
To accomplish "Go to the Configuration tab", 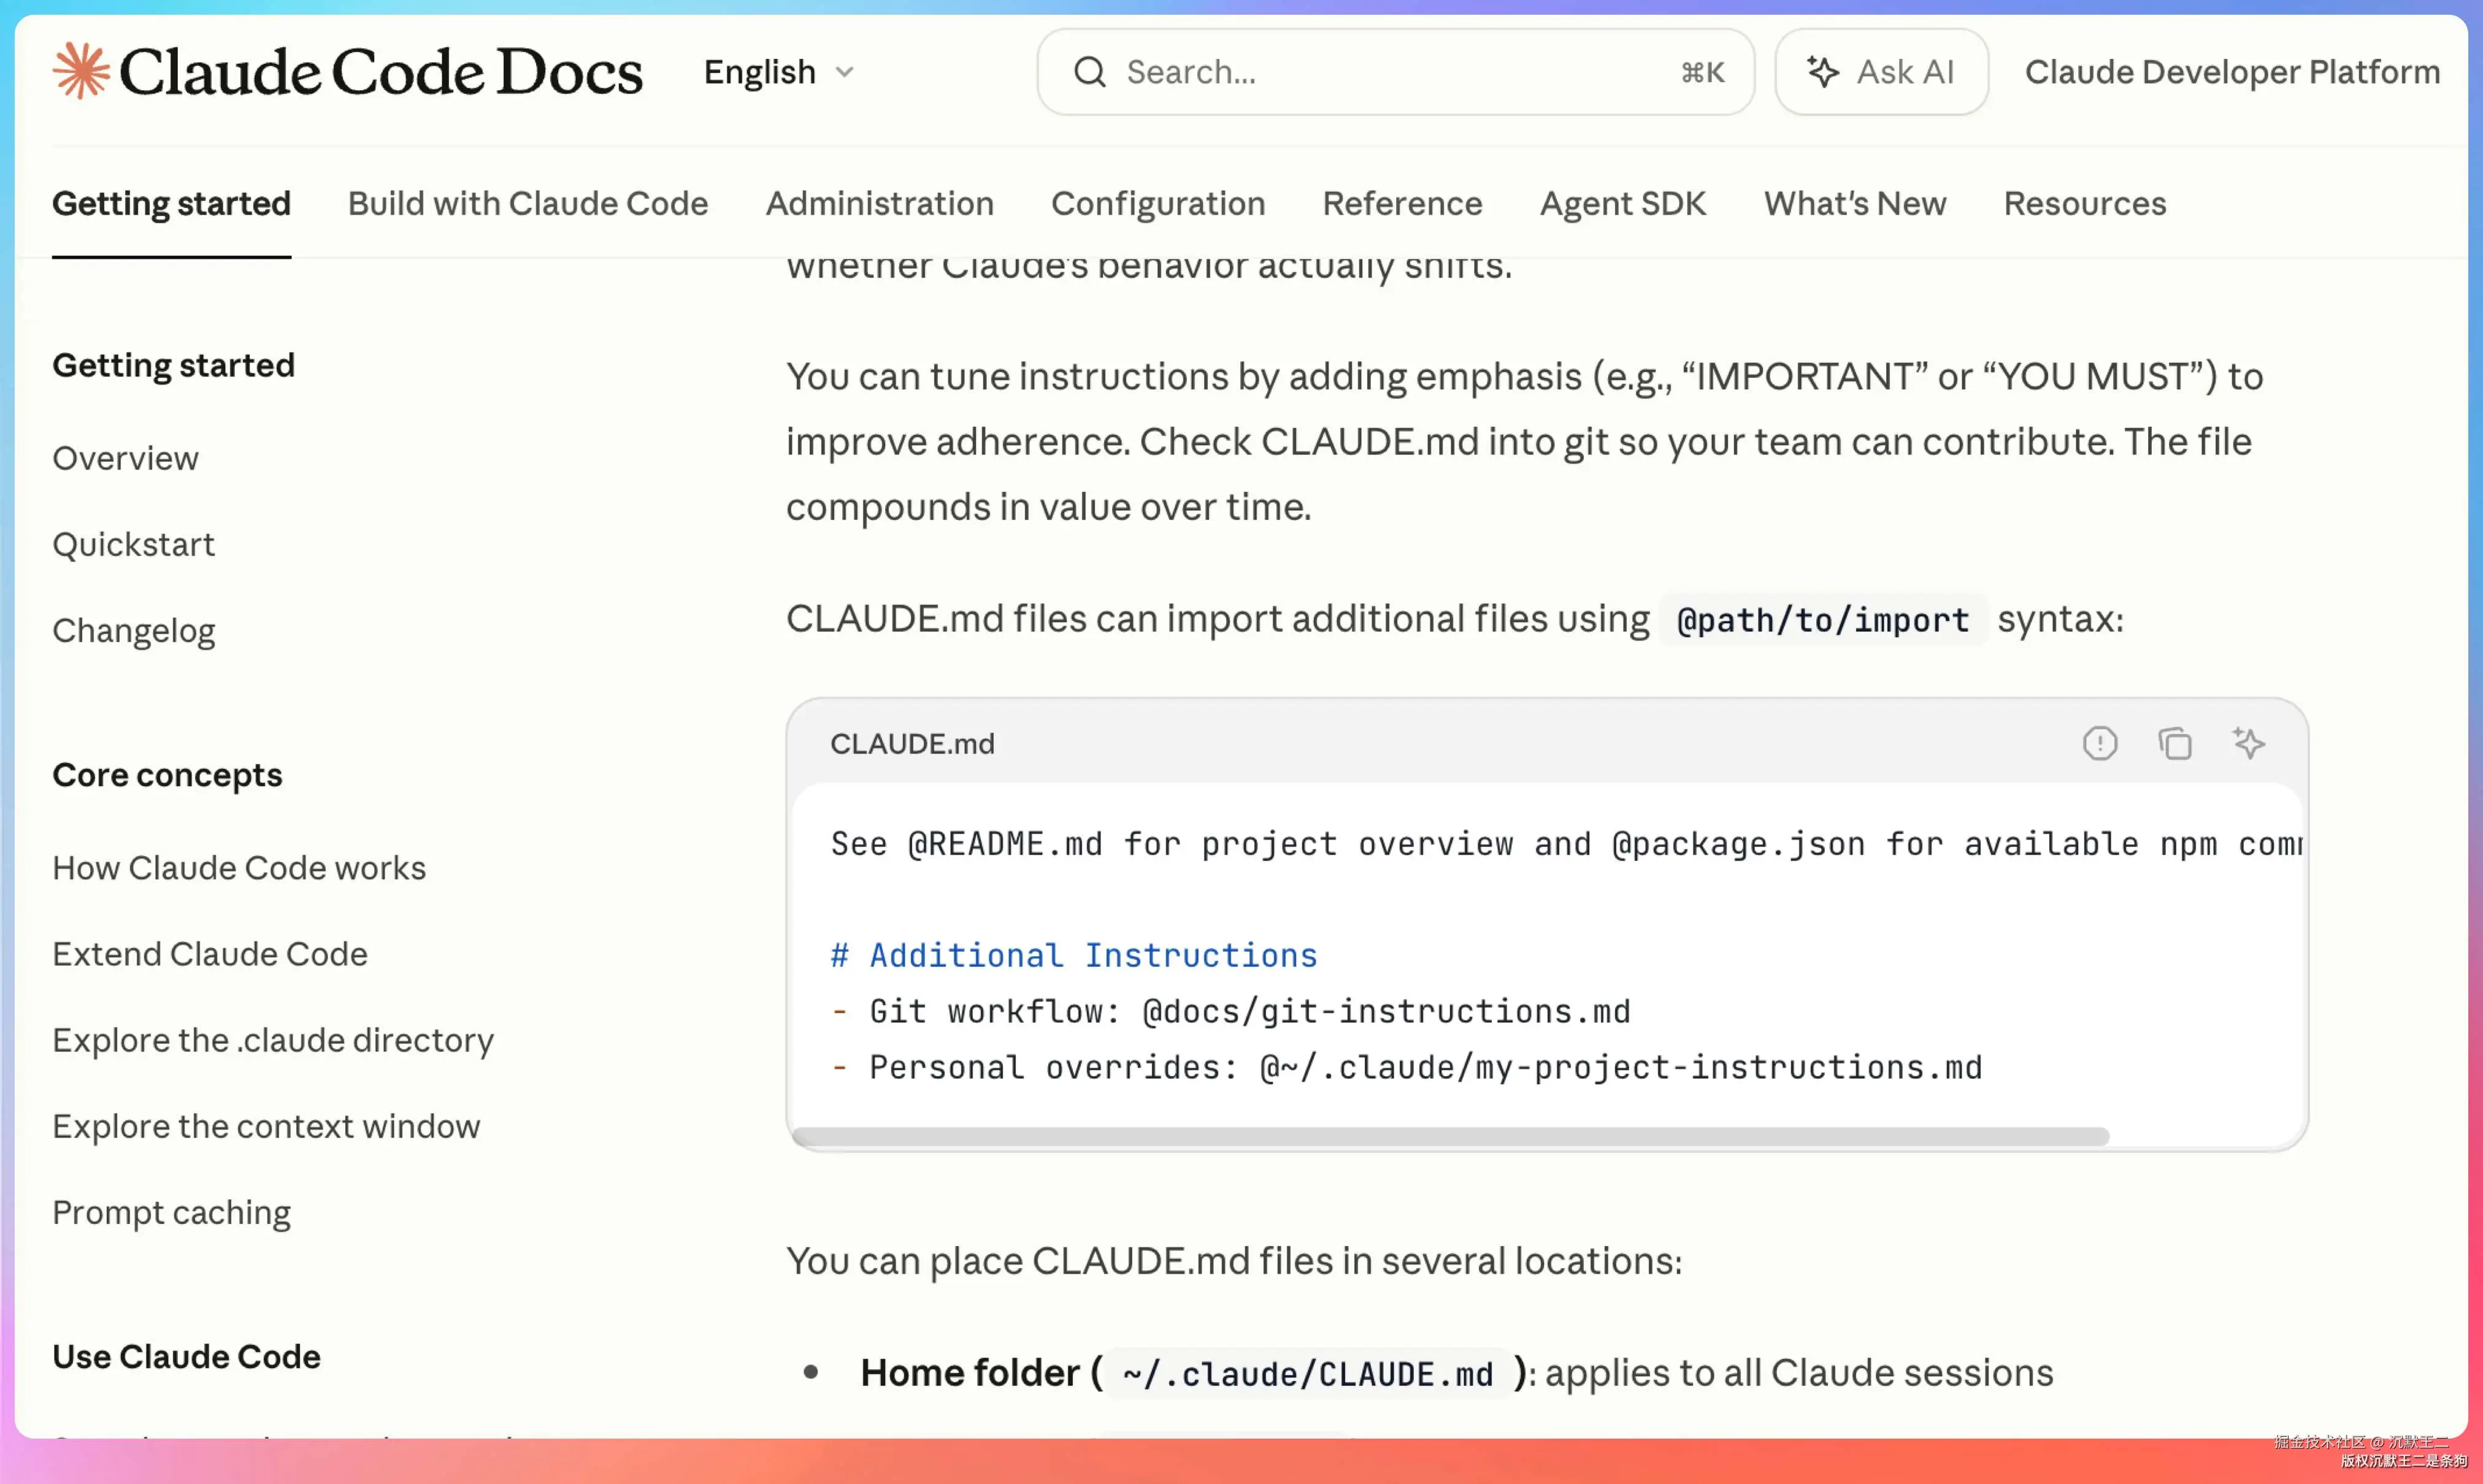I will pyautogui.click(x=1158, y=203).
